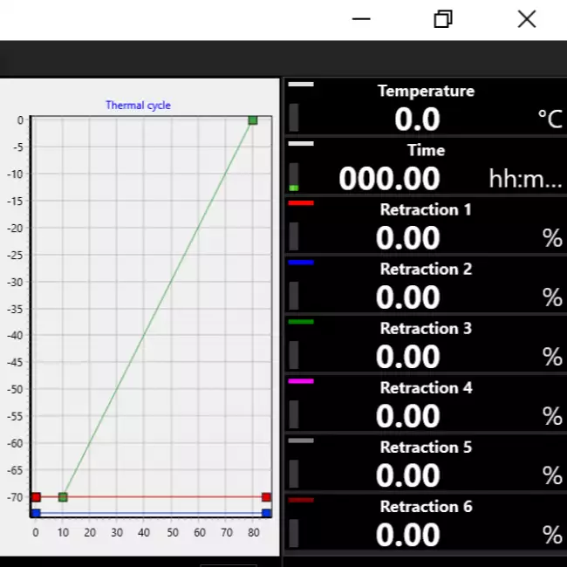567x567 pixels.
Task: Minimize the application window
Action: click(361, 19)
